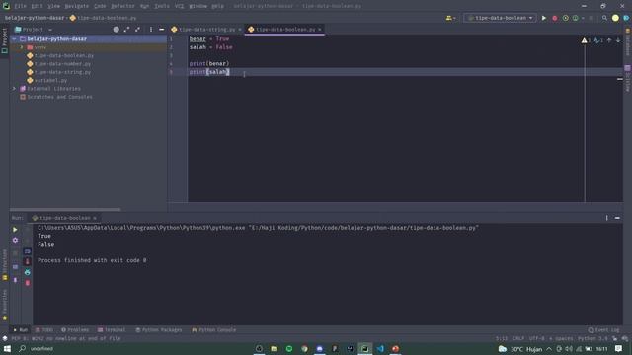Expand the venv folder
The image size is (632, 355).
[22, 47]
